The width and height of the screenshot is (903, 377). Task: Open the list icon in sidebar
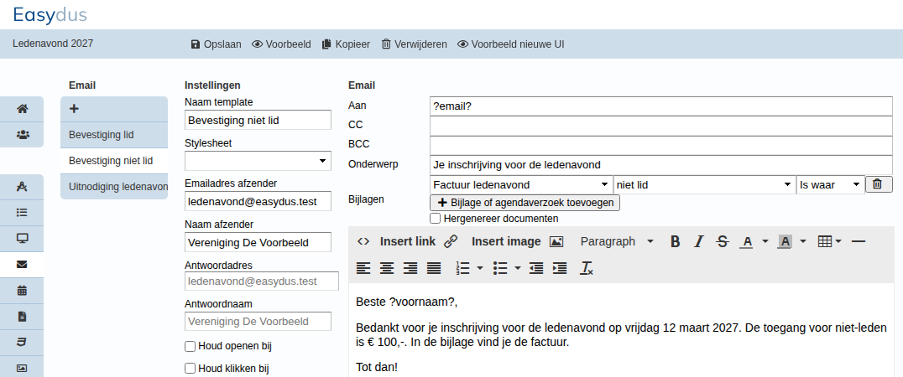click(x=22, y=213)
